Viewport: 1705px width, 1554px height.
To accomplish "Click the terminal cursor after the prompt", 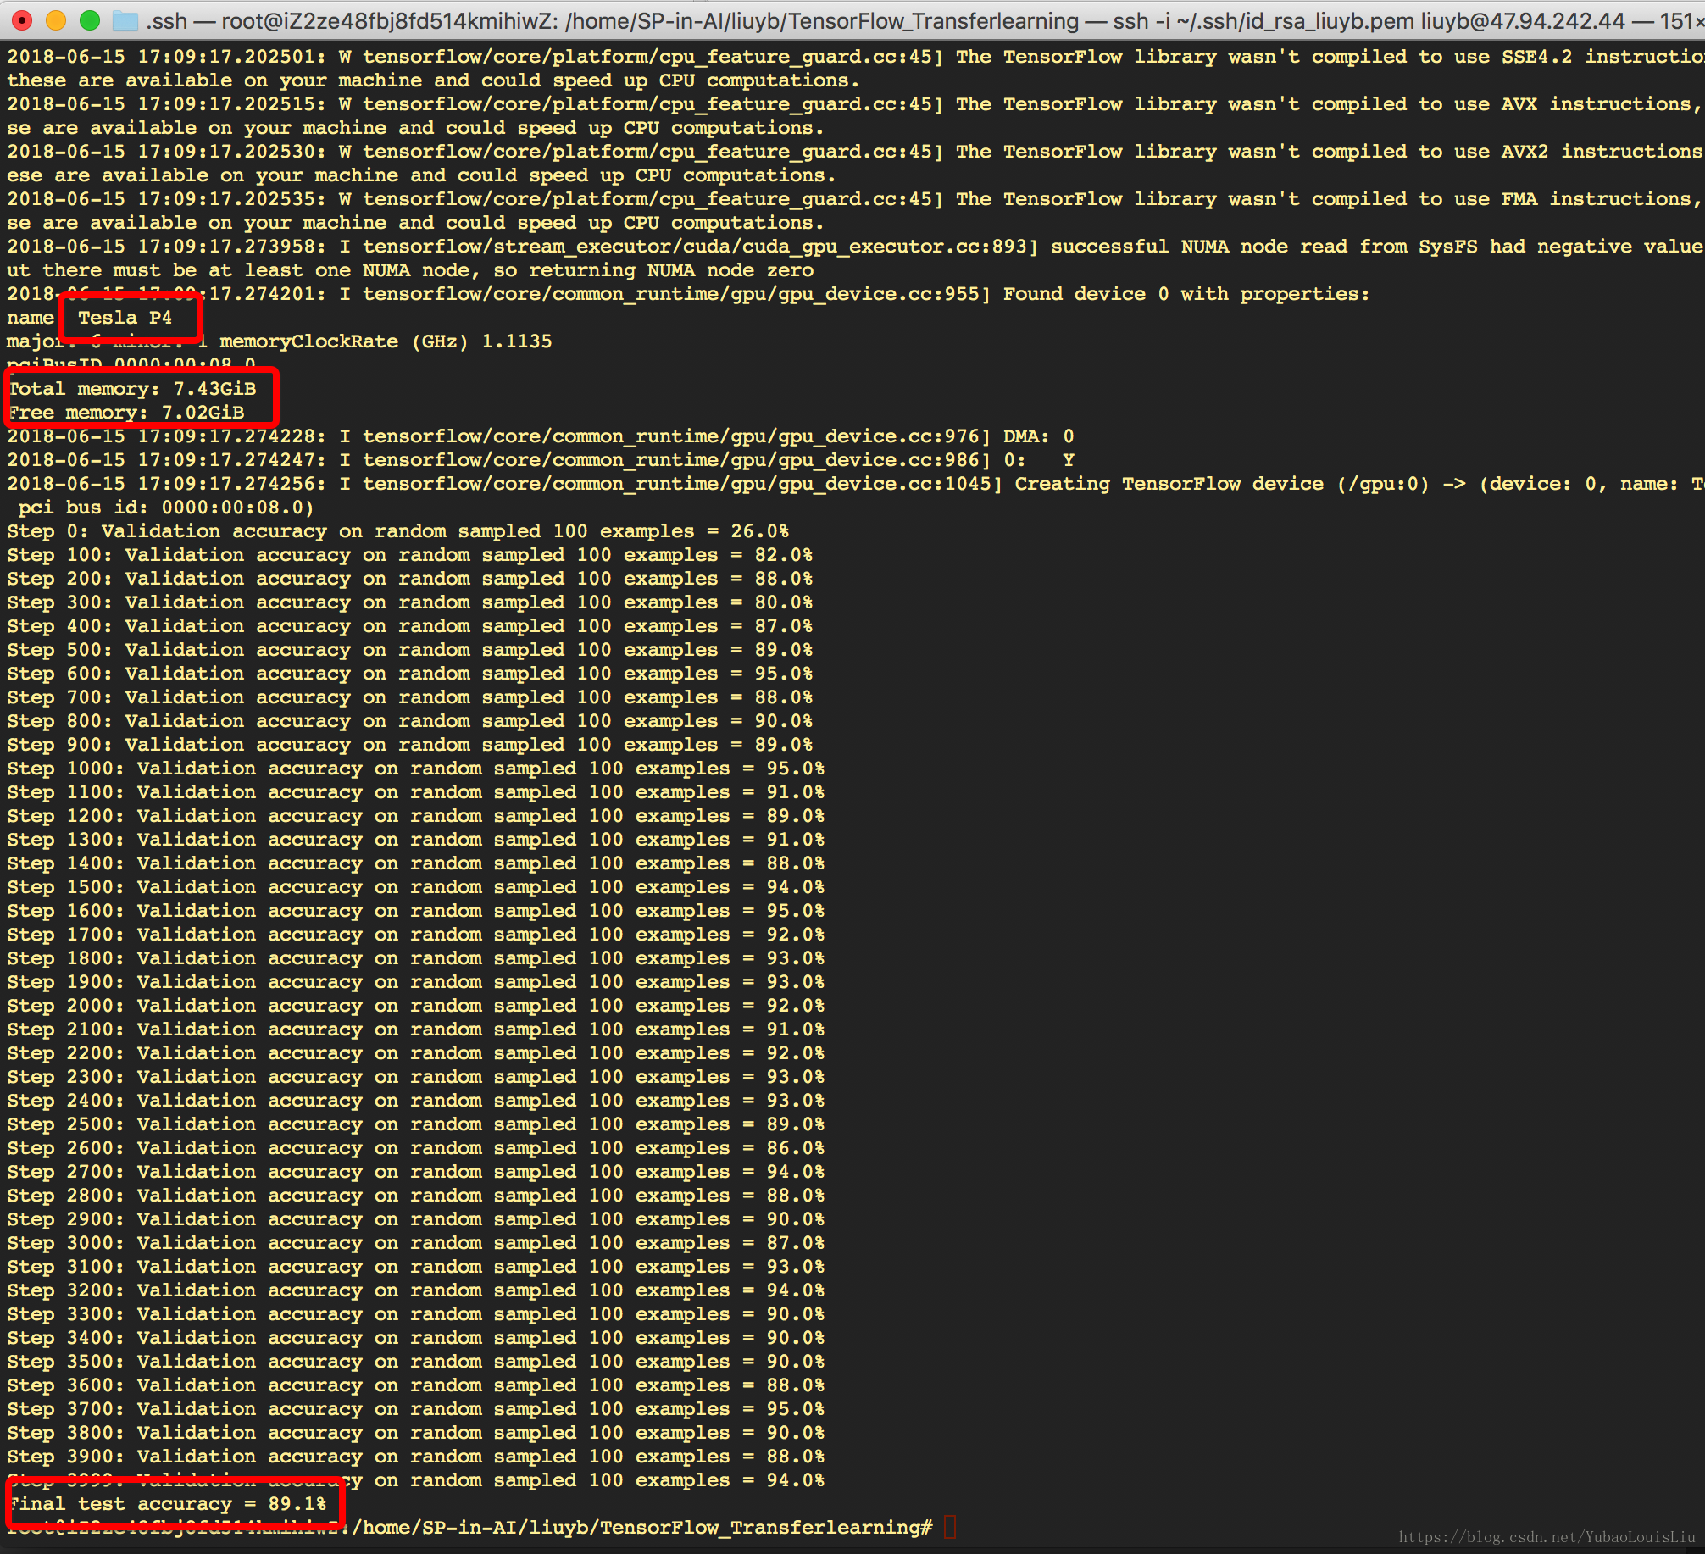I will [950, 1527].
